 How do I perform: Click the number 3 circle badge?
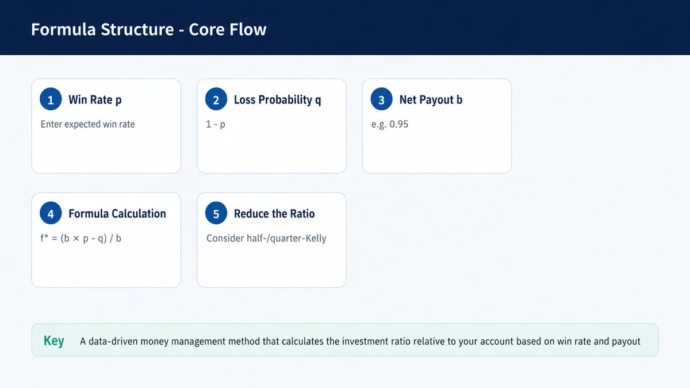[x=381, y=100]
